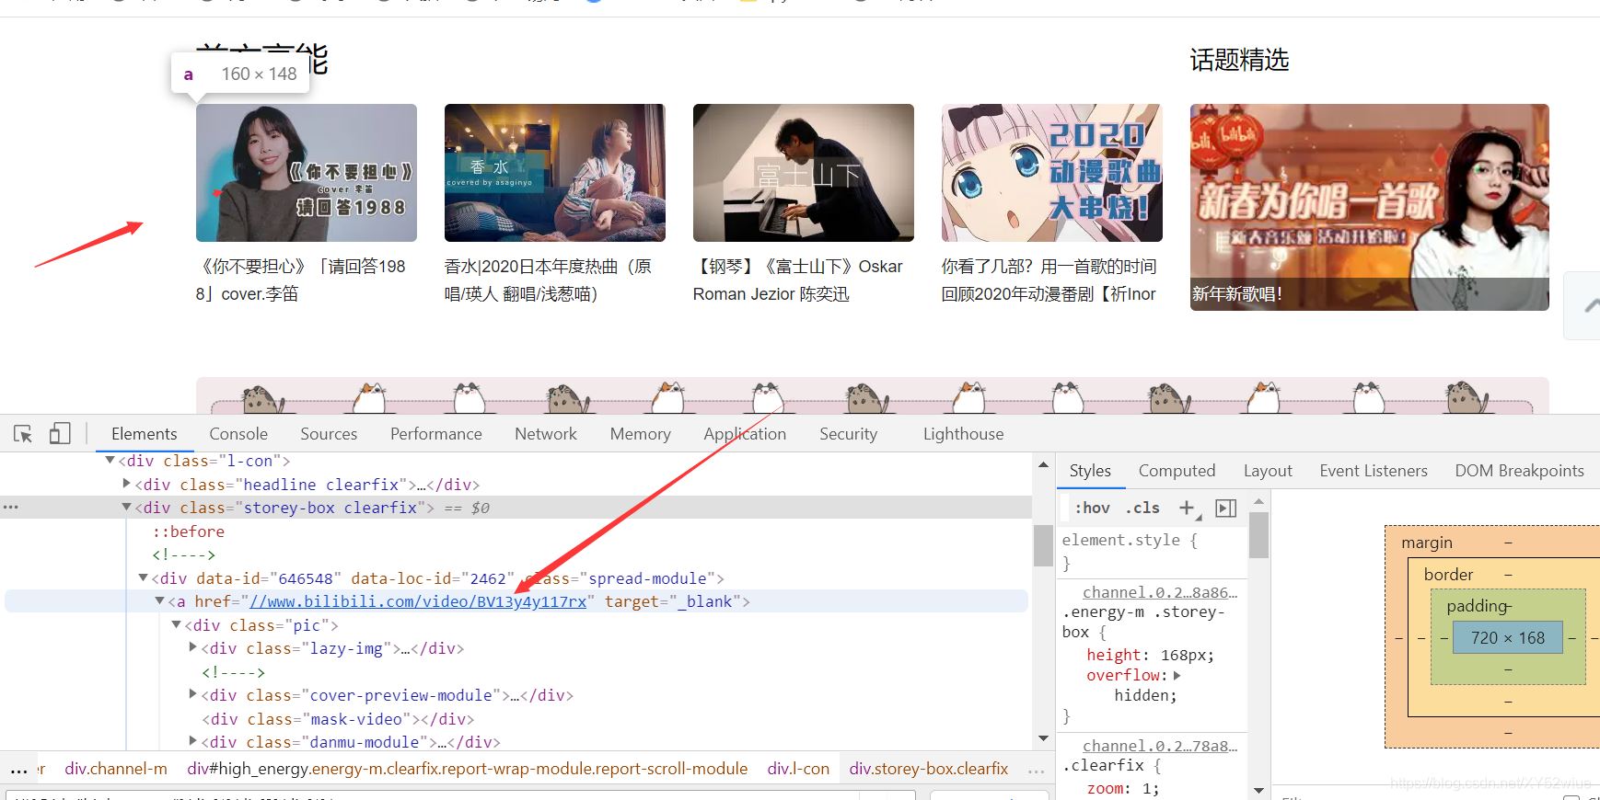
Task: Switch to the Network tab
Action: click(x=545, y=434)
